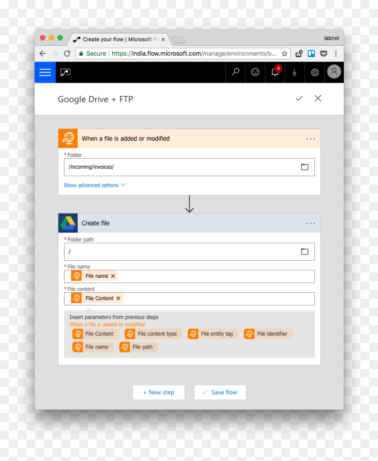The height and width of the screenshot is (461, 378).
Task: Insert File Content parameter chip
Action: coord(96,334)
